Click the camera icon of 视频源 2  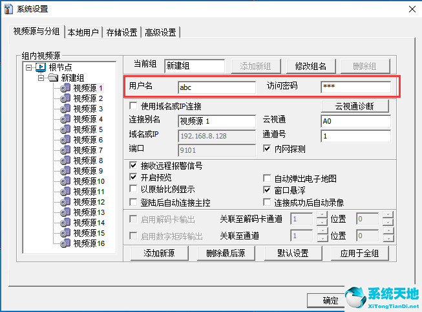(x=65, y=98)
